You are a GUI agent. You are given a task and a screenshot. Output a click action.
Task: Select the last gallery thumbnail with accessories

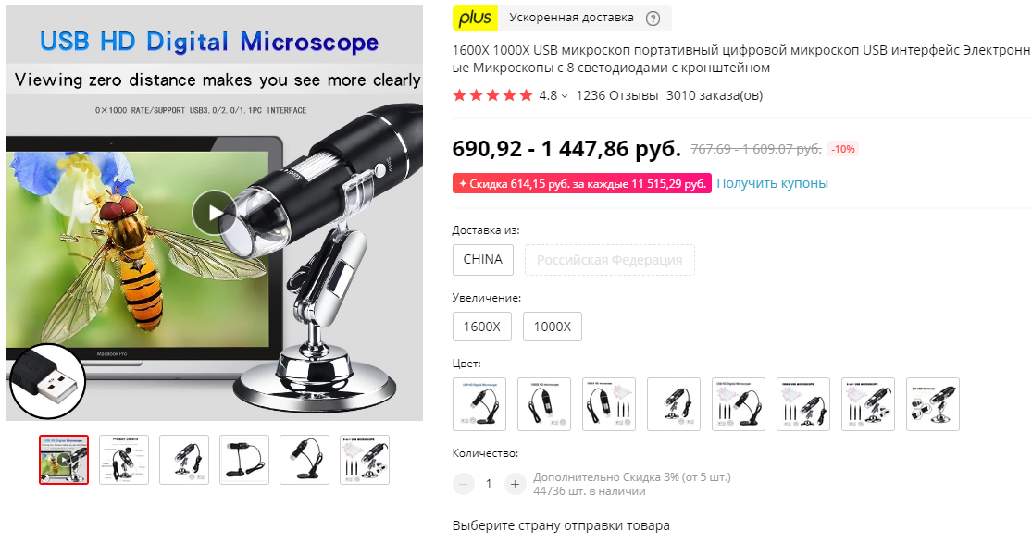[365, 460]
